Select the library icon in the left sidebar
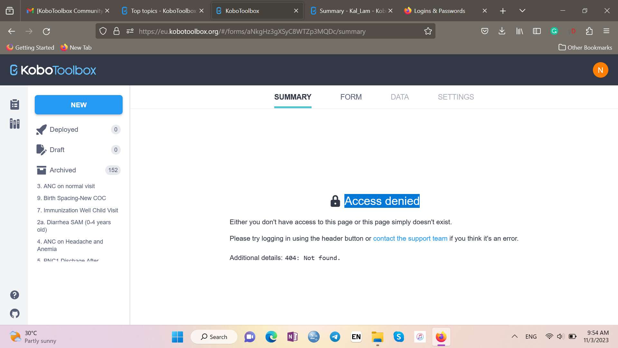This screenshot has height=348, width=618. (14, 123)
